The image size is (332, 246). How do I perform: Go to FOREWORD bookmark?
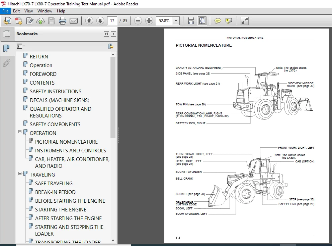pos(43,74)
